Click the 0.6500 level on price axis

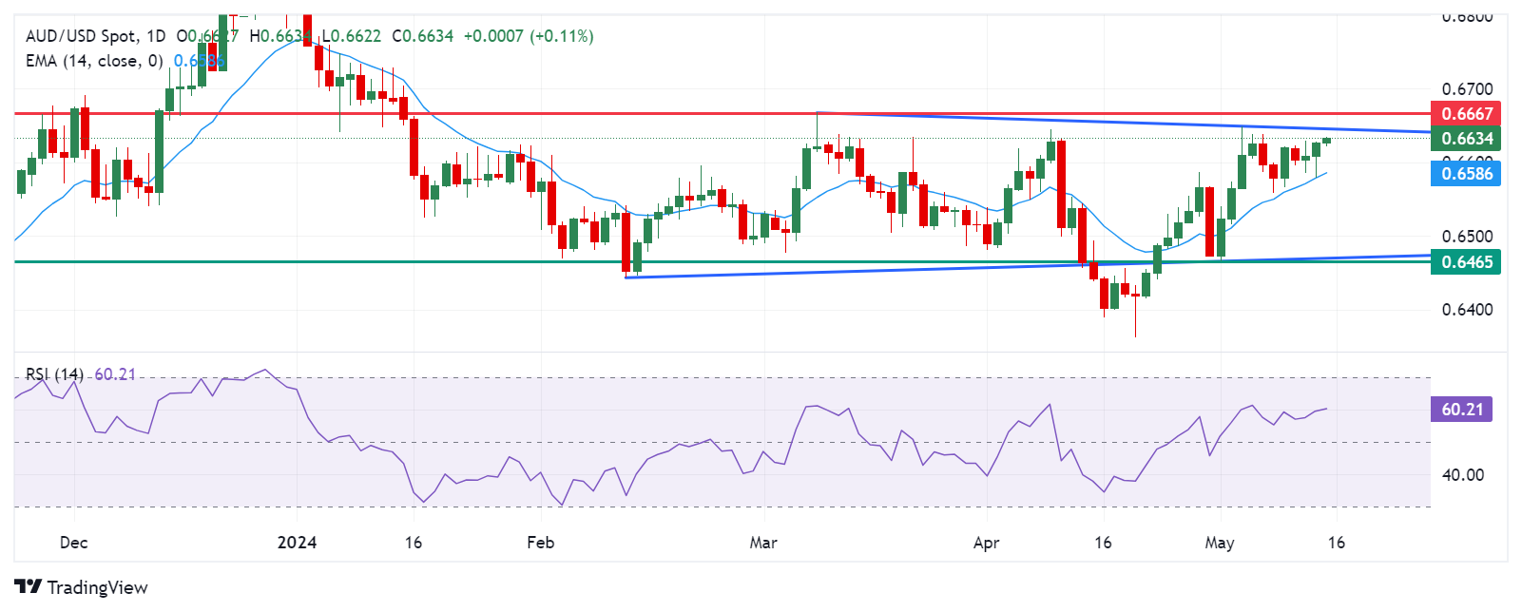point(1467,236)
